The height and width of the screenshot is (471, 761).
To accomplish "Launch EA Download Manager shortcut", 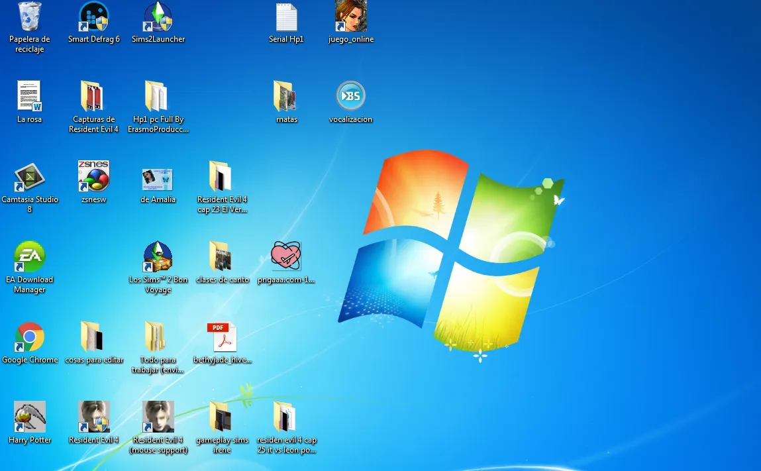I will (30, 256).
